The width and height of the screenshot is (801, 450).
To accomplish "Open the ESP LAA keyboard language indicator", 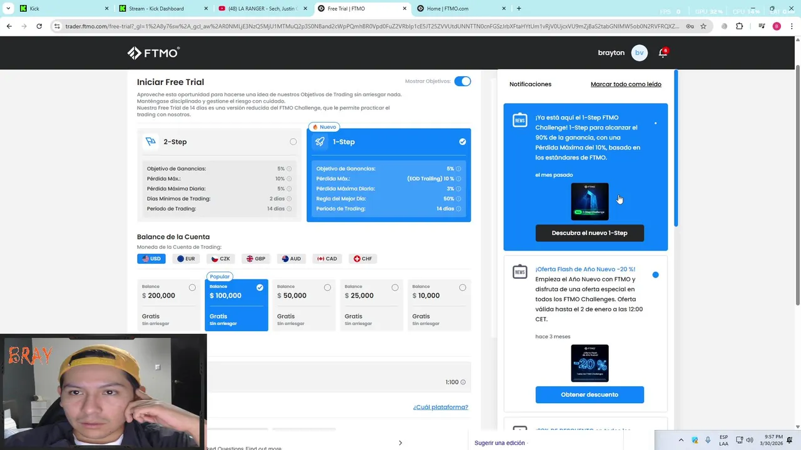I will 723,440.
